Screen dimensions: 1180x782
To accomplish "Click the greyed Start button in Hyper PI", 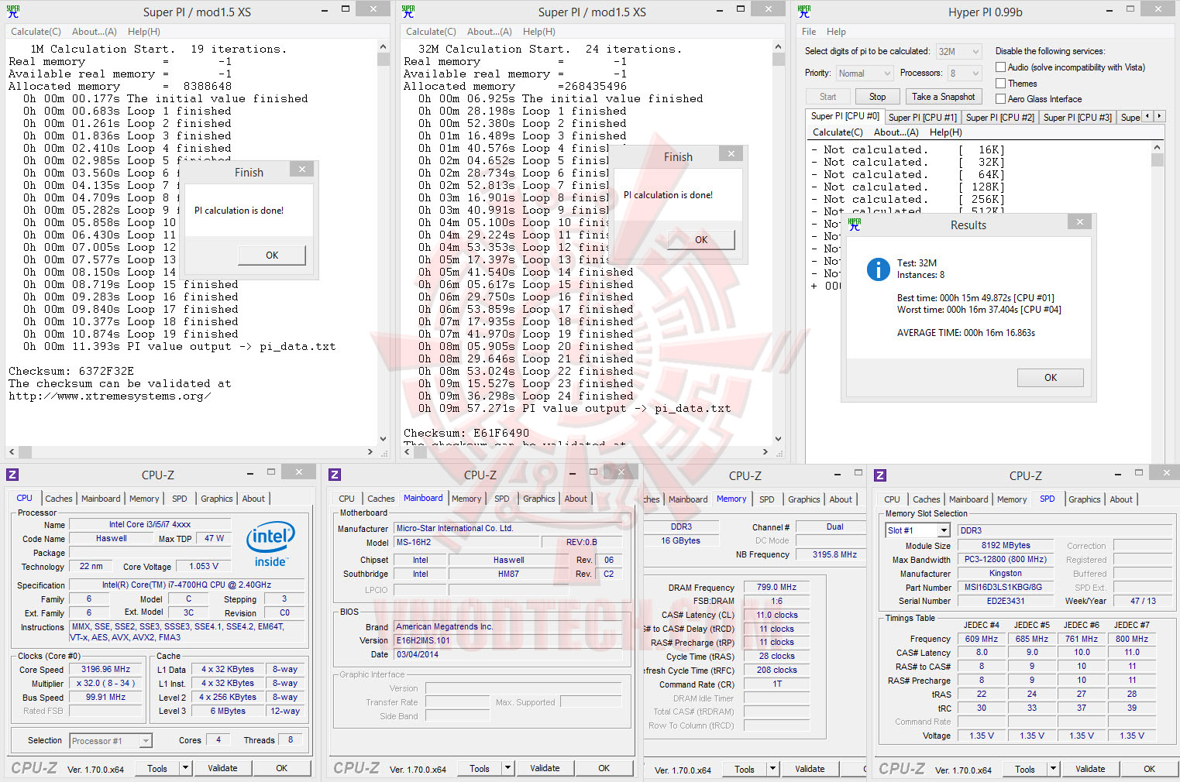I will [x=827, y=97].
